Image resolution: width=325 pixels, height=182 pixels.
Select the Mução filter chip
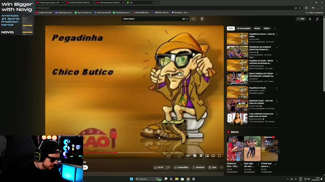(257, 28)
